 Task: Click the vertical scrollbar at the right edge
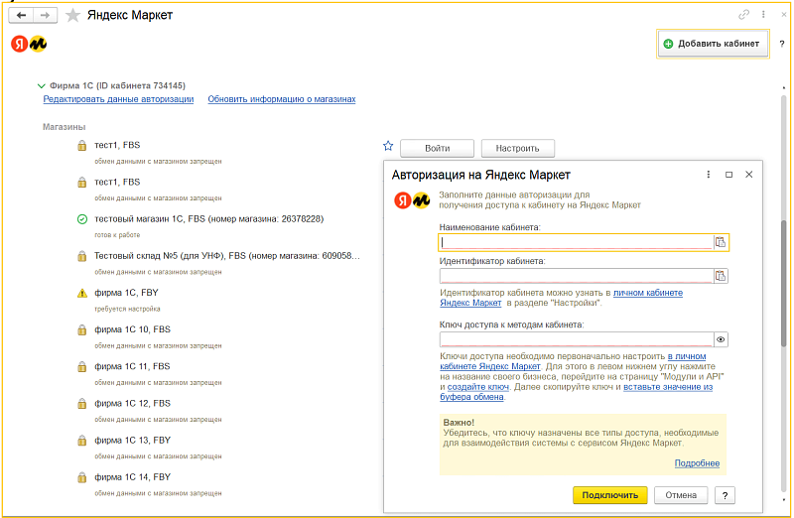click(784, 284)
